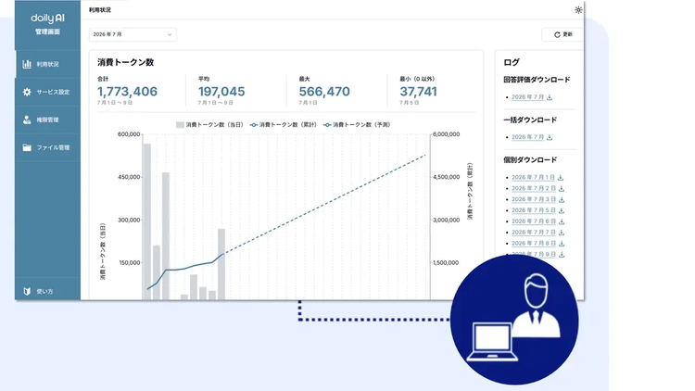This screenshot has width=695, height=391.
Task: Toggle 消費トークン数（当日）legend series
Action: [209, 125]
